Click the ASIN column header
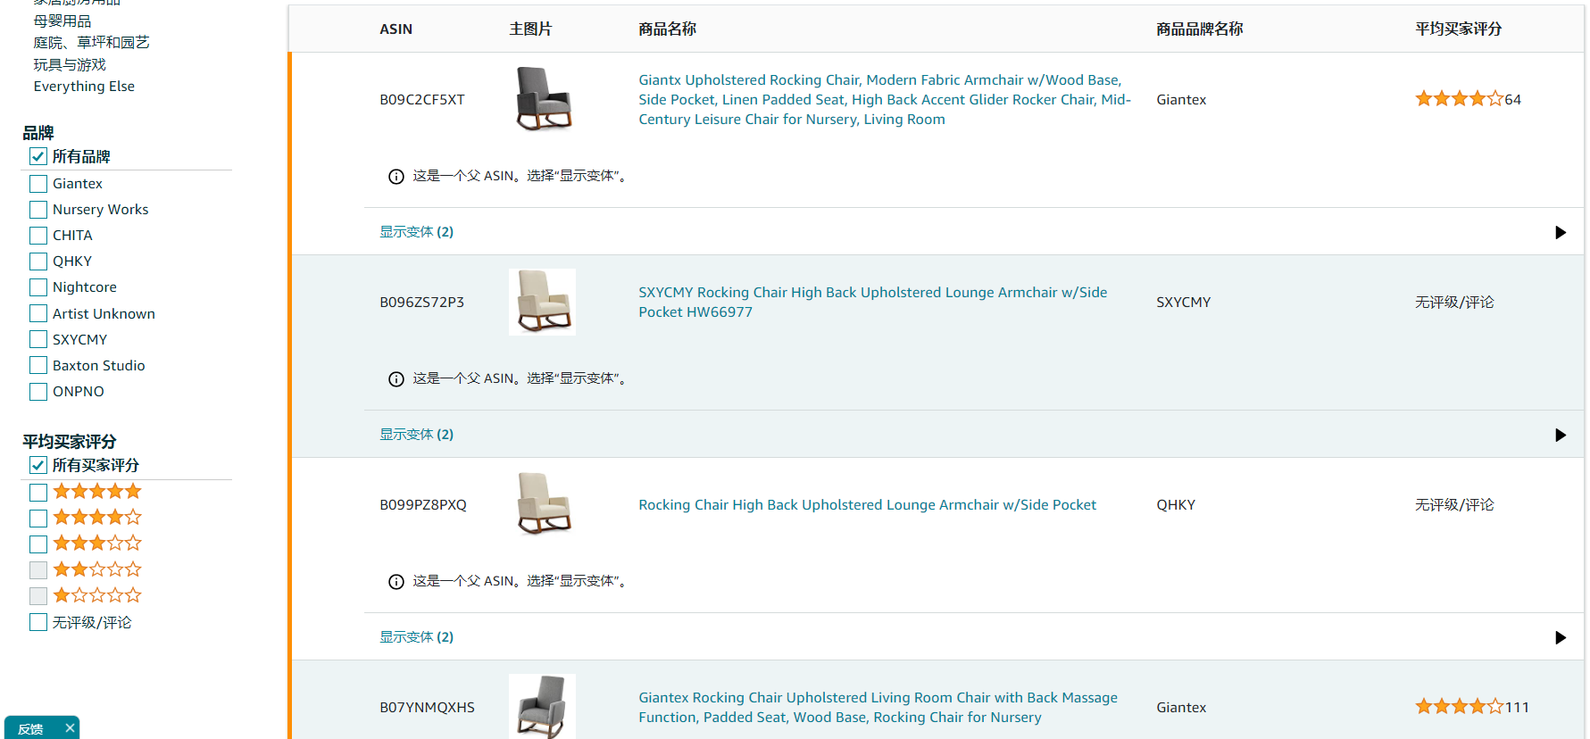The width and height of the screenshot is (1590, 739). (396, 29)
